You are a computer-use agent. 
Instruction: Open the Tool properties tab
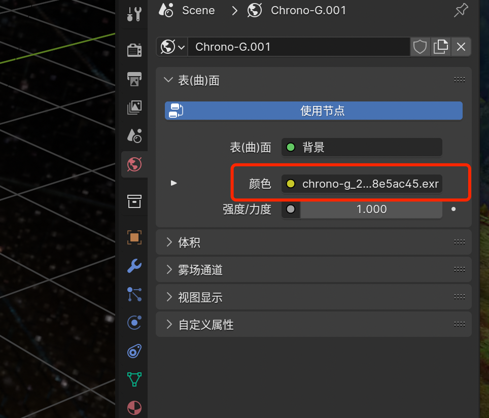(x=134, y=14)
